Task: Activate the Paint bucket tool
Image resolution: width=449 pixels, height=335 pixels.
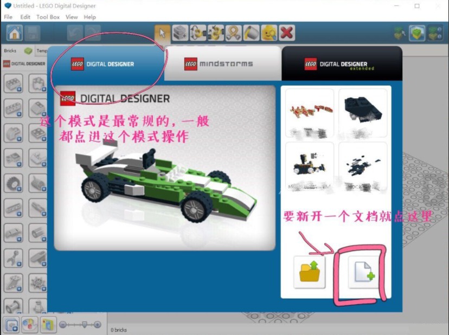Action: pyautogui.click(x=251, y=33)
